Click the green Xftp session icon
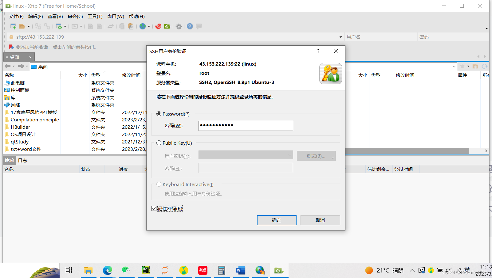This screenshot has width=492, height=278. tap(167, 26)
